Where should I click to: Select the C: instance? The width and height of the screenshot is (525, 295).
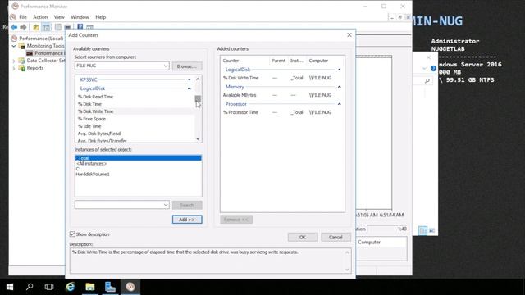coord(138,169)
